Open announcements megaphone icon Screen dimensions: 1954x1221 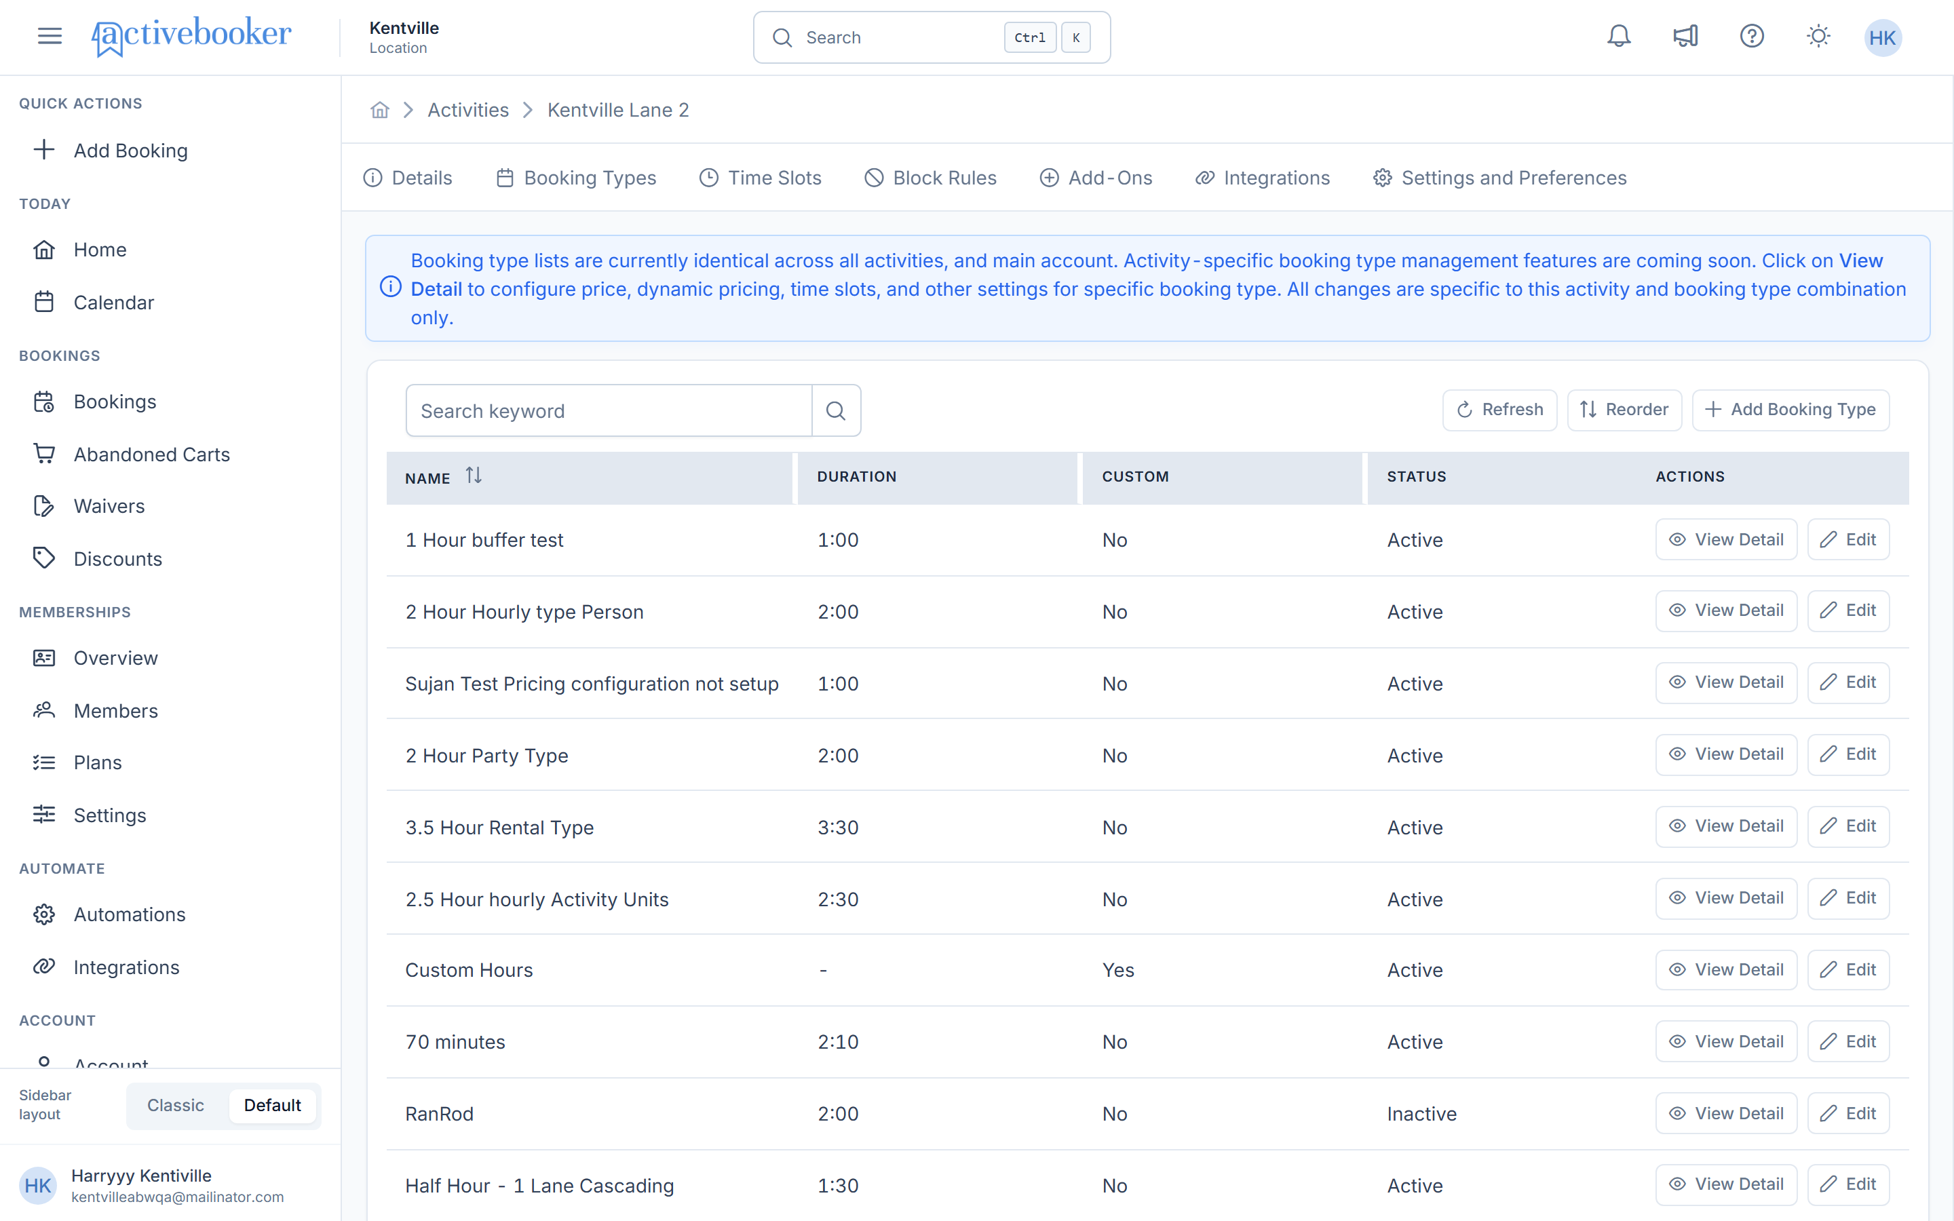[1685, 37]
